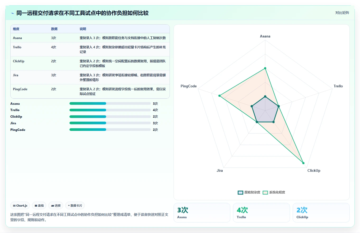Viewport: 360px width, 233px height.
Task: Click the light green ClickUp radar data point
Action: tap(303, 163)
